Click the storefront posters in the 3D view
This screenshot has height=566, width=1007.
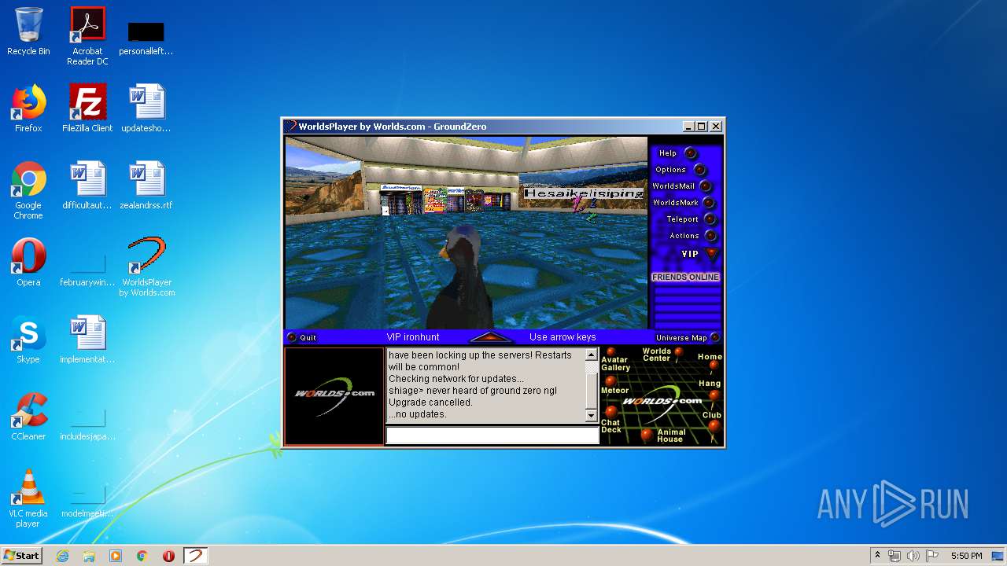pyautogui.click(x=444, y=200)
